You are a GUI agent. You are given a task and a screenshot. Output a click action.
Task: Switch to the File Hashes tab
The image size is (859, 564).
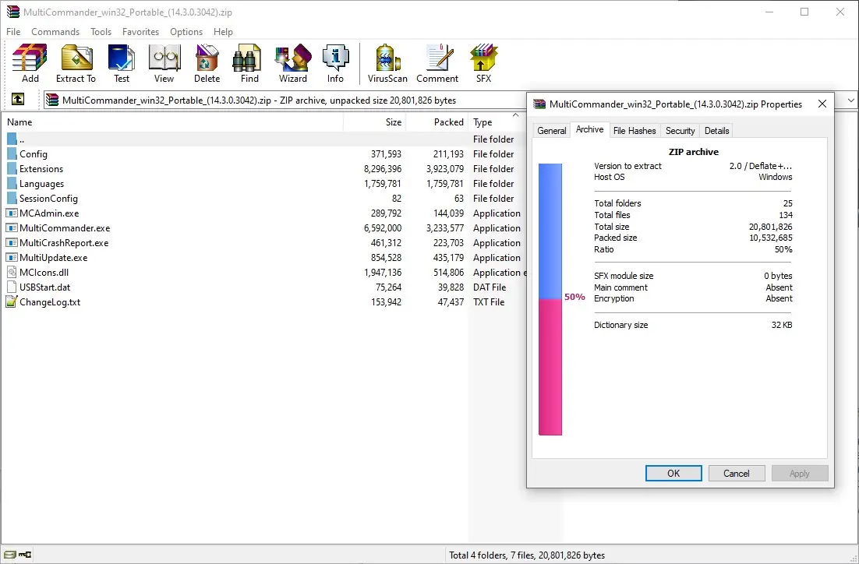click(635, 130)
